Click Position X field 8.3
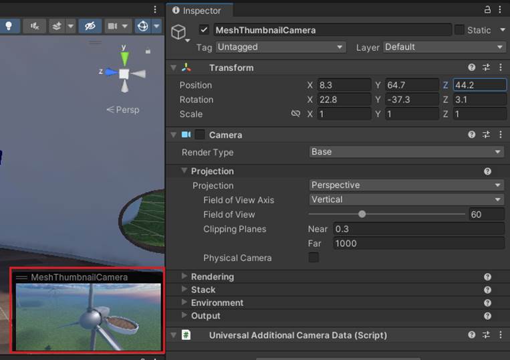Screen dimensions: 510x360 pyautogui.click(x=344, y=85)
